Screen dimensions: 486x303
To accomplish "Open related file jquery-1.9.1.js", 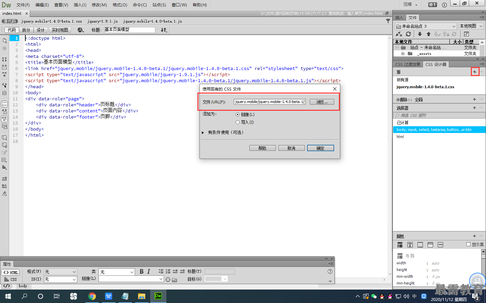I will click(x=103, y=21).
